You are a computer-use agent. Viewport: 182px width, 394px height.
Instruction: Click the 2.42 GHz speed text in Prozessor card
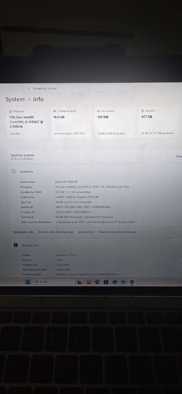click(15, 134)
